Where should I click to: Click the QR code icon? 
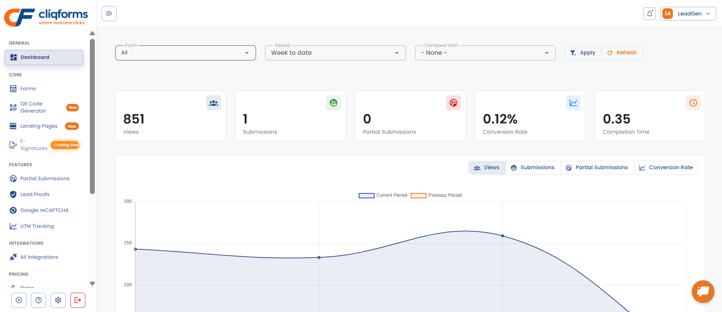pos(13,108)
